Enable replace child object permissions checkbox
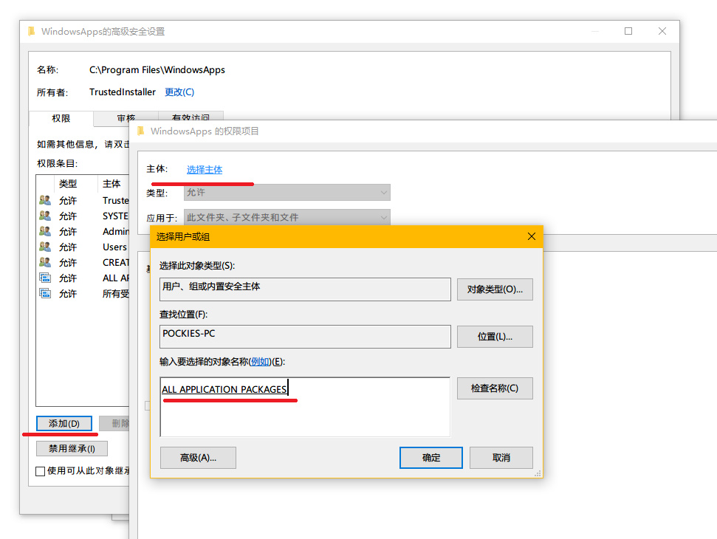The height and width of the screenshot is (539, 717). tap(41, 470)
